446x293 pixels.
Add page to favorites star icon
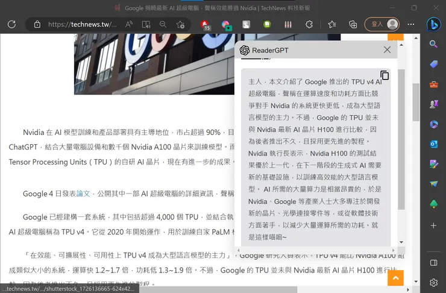[180, 25]
